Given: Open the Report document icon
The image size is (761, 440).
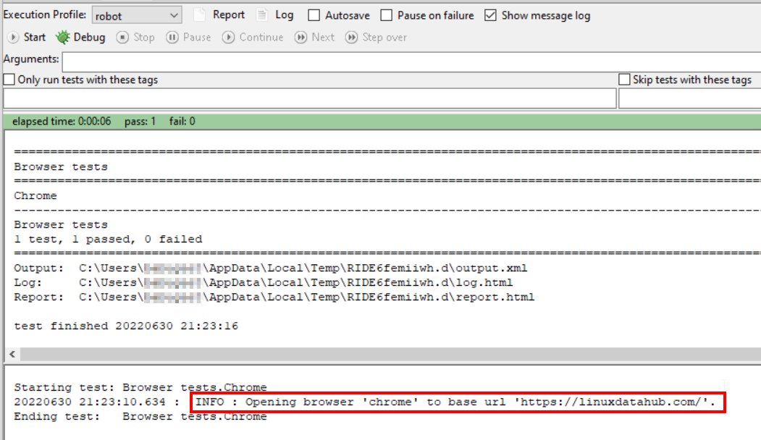Looking at the screenshot, I should click(200, 15).
